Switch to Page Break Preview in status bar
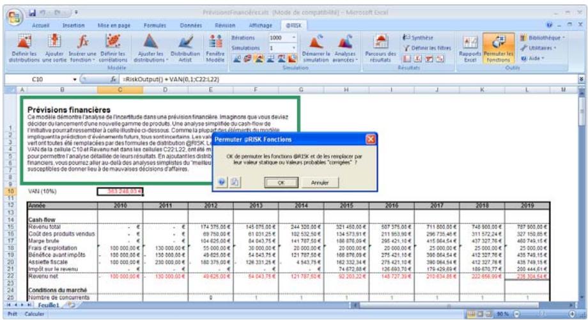This screenshot has height=320, width=588. pos(488,314)
